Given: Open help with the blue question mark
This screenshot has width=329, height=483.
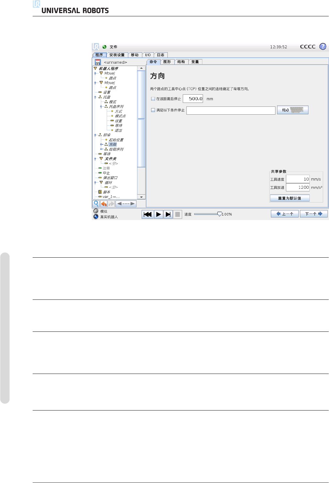Looking at the screenshot, I should point(323,46).
